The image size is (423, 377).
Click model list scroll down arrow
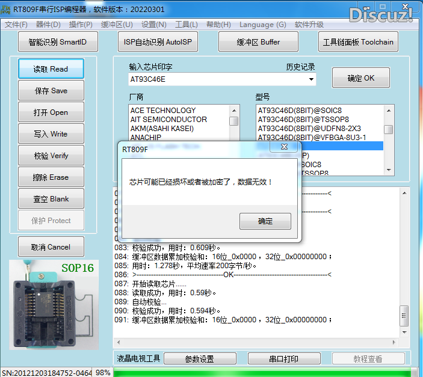[x=389, y=170]
